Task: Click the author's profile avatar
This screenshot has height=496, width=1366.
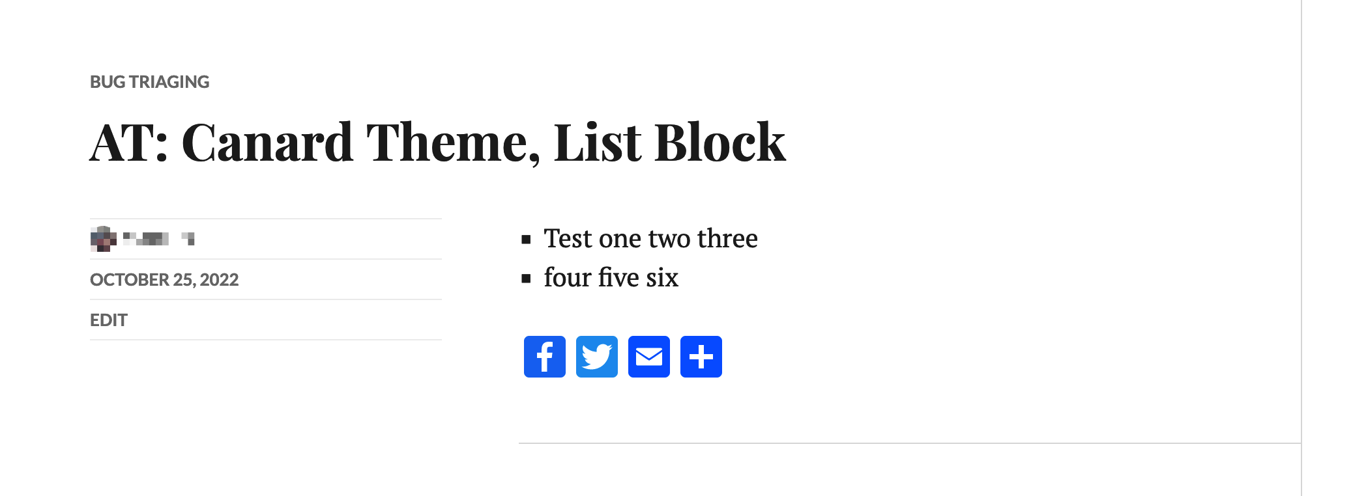Action: click(x=102, y=238)
